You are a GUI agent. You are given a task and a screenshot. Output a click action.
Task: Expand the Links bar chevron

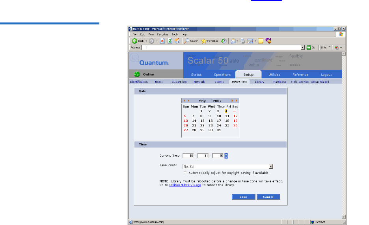(330, 47)
